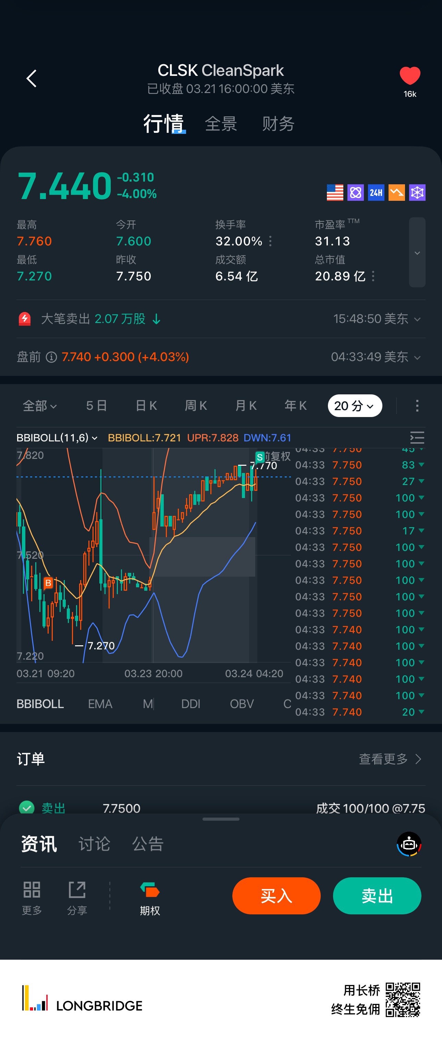Image resolution: width=442 pixels, height=1040 pixels.
Task: Open the 20分 interval dropdown
Action: pos(355,406)
